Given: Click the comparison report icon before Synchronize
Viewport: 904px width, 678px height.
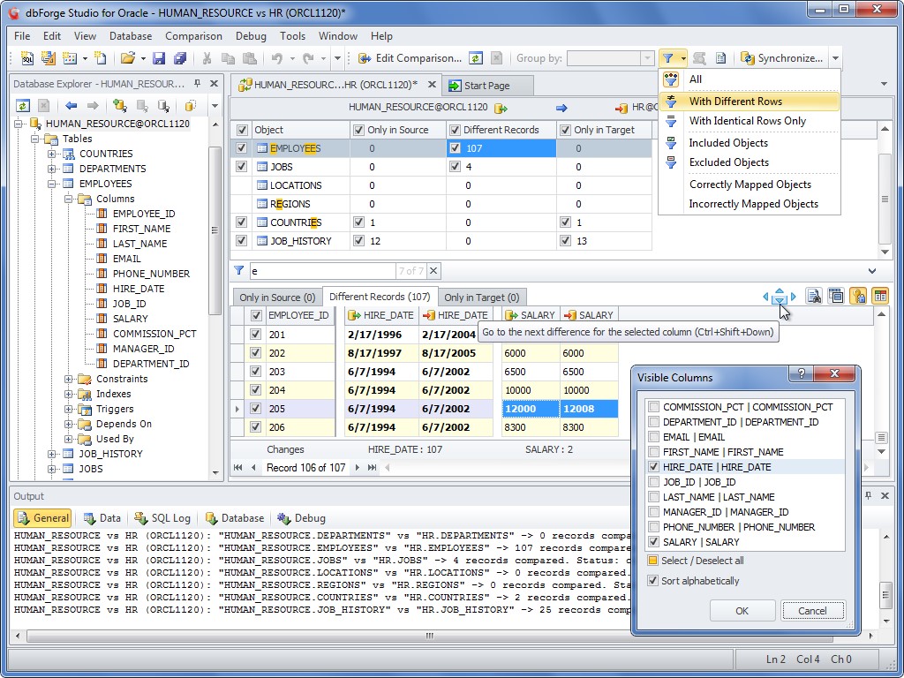Looking at the screenshot, I should click(720, 58).
